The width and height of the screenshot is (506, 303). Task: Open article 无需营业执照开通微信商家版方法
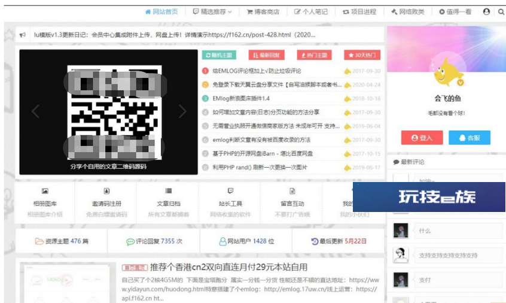276,126
